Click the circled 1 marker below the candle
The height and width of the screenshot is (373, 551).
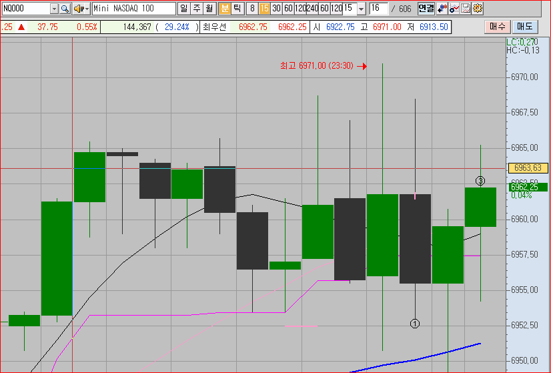click(415, 324)
